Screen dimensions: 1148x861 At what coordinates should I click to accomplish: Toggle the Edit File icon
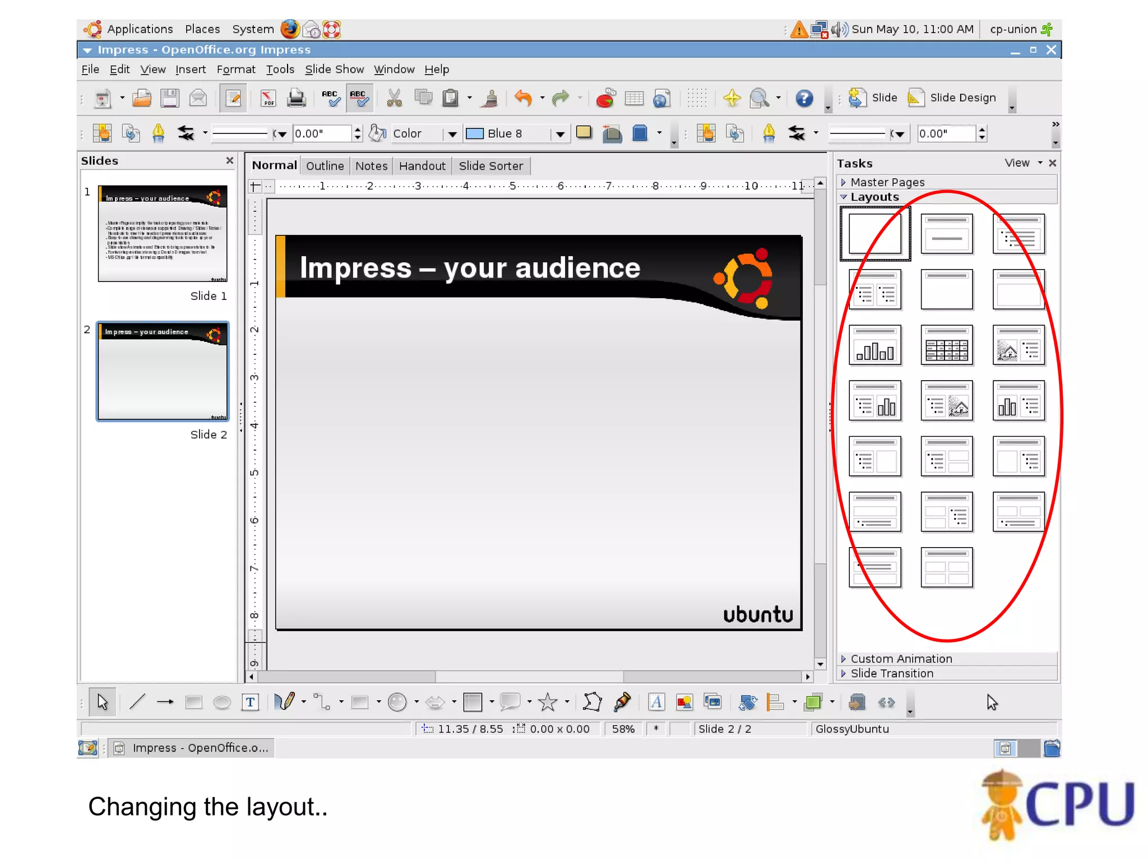[x=233, y=98]
